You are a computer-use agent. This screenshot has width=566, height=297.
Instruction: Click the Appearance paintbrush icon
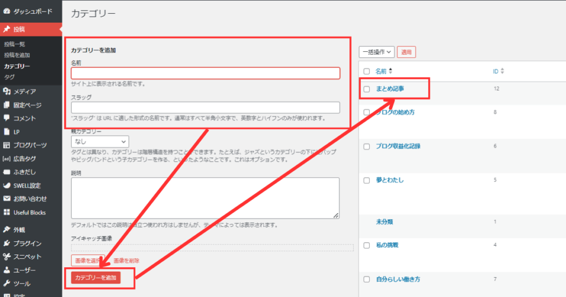click(7, 230)
